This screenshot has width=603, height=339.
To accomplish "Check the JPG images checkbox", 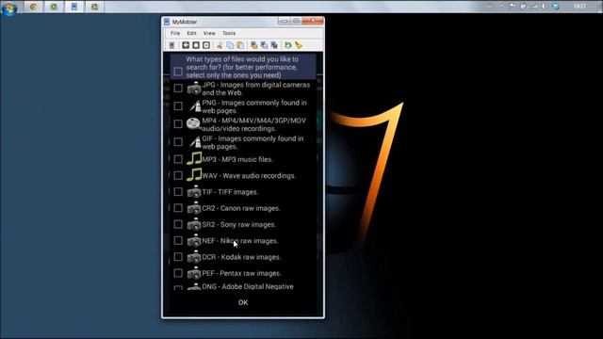I will [178, 89].
